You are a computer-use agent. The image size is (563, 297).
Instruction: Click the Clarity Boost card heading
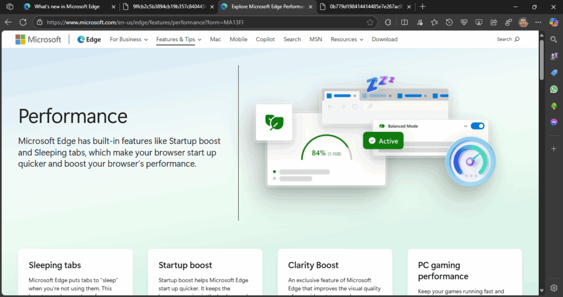click(x=313, y=265)
